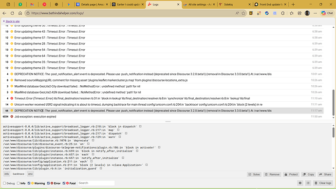Open the browser profile avatar

307,13
